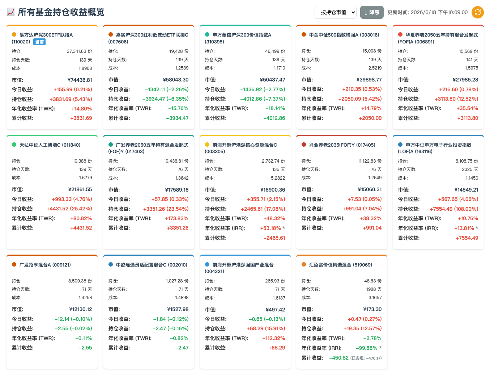490x377 pixels.
Task: Click the asterisk next to IRR -99.88%
Action: point(380,348)
